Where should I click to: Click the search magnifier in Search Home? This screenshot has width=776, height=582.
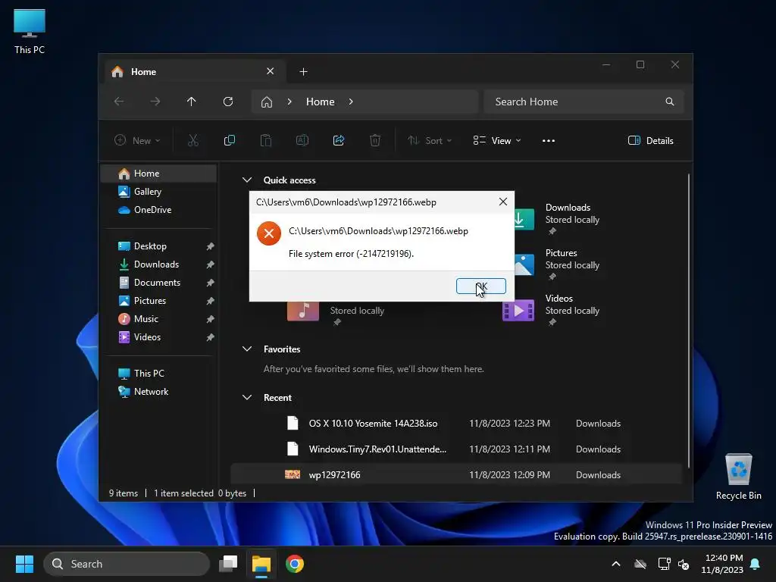tap(670, 102)
